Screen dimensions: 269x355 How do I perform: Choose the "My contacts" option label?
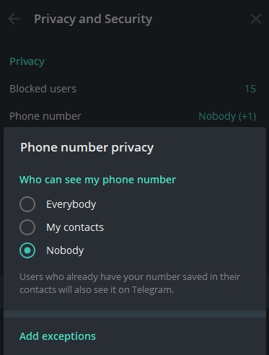pos(75,227)
